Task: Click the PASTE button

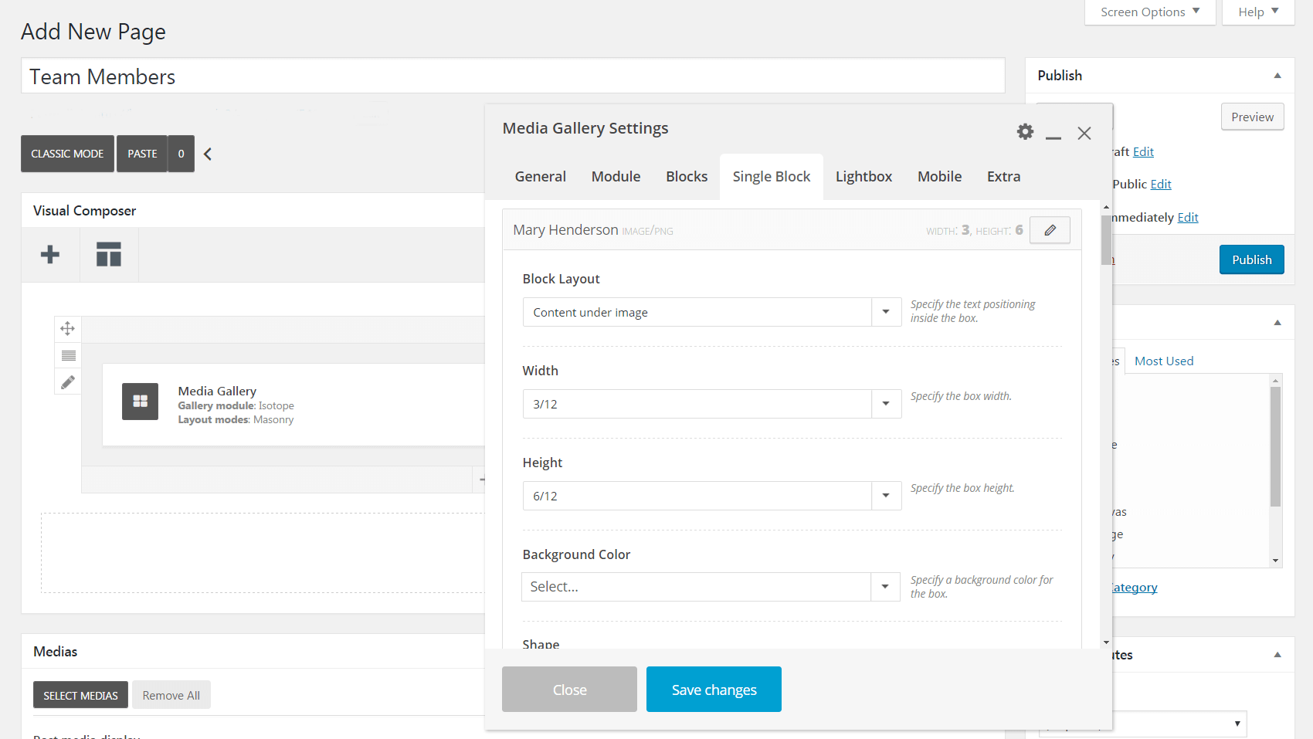Action: pos(142,154)
